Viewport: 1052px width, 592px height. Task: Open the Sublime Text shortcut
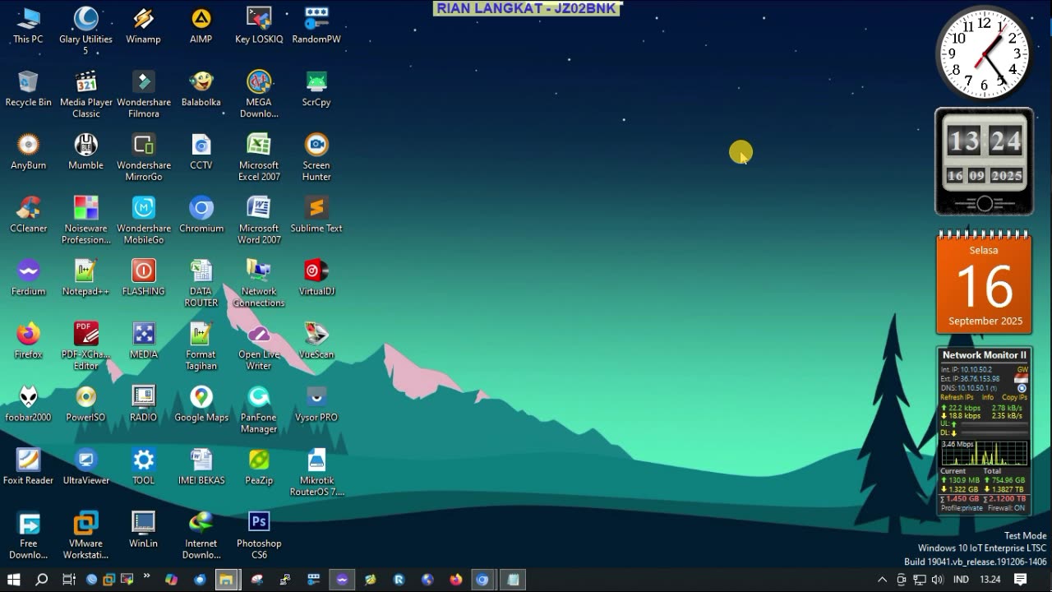click(316, 215)
